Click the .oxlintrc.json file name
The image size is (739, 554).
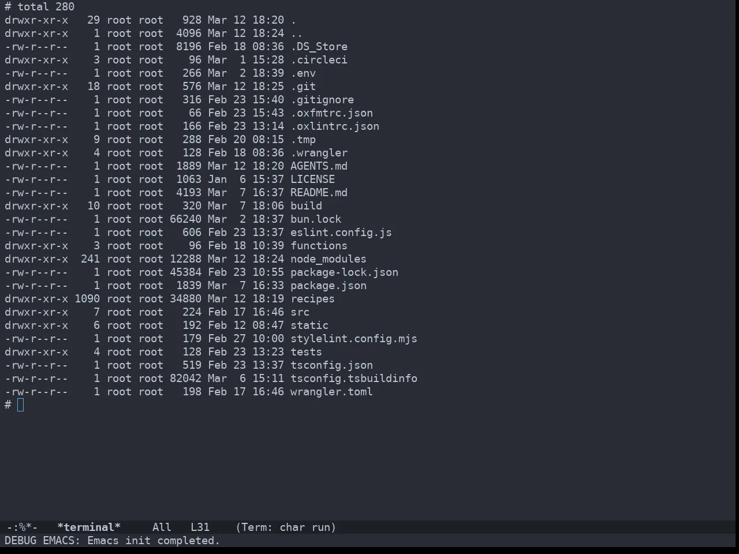click(335, 126)
